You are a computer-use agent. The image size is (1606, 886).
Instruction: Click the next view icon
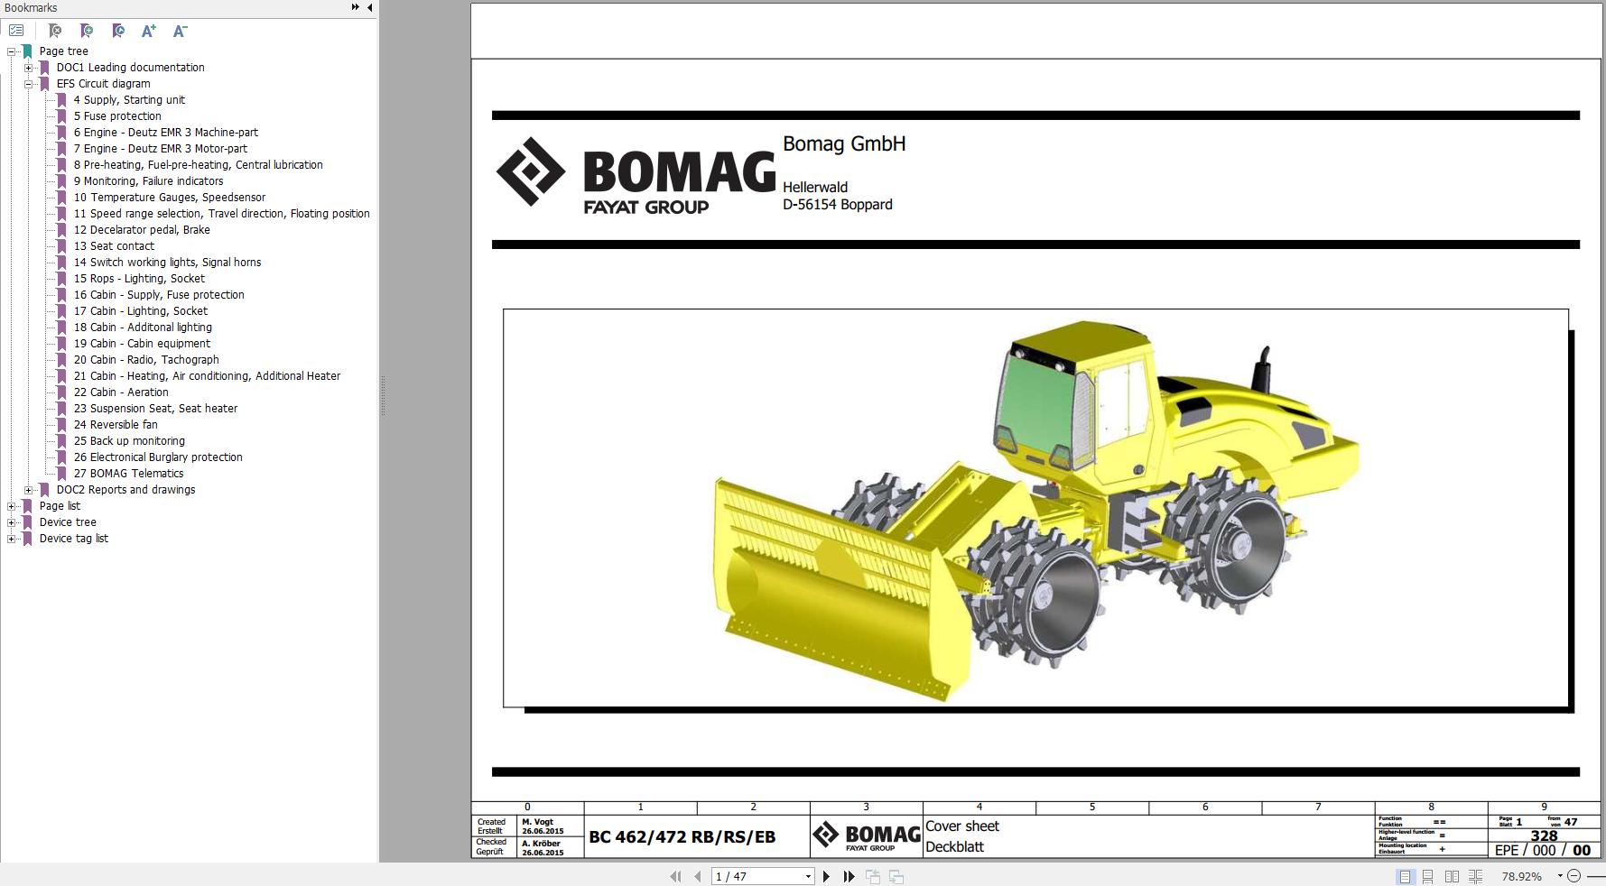pos(896,876)
